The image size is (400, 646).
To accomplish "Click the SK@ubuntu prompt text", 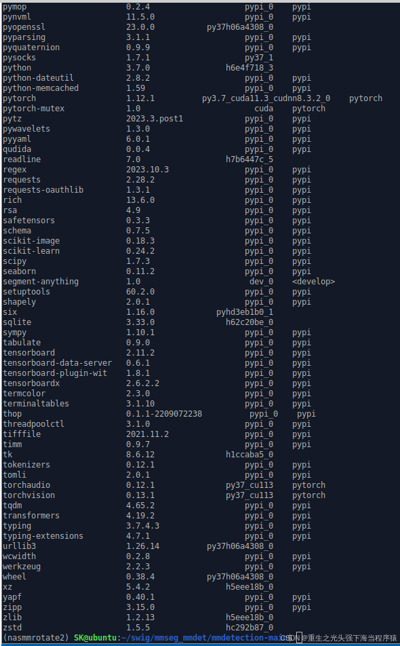I will pyautogui.click(x=95, y=638).
